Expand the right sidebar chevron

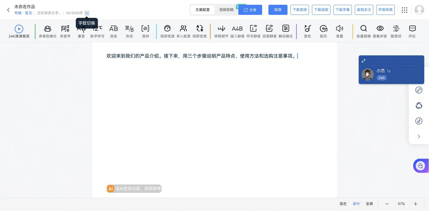[419, 137]
